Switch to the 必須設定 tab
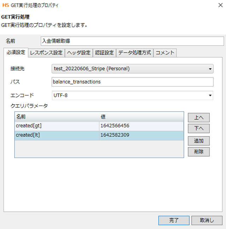226x229 pixels. click(x=16, y=53)
